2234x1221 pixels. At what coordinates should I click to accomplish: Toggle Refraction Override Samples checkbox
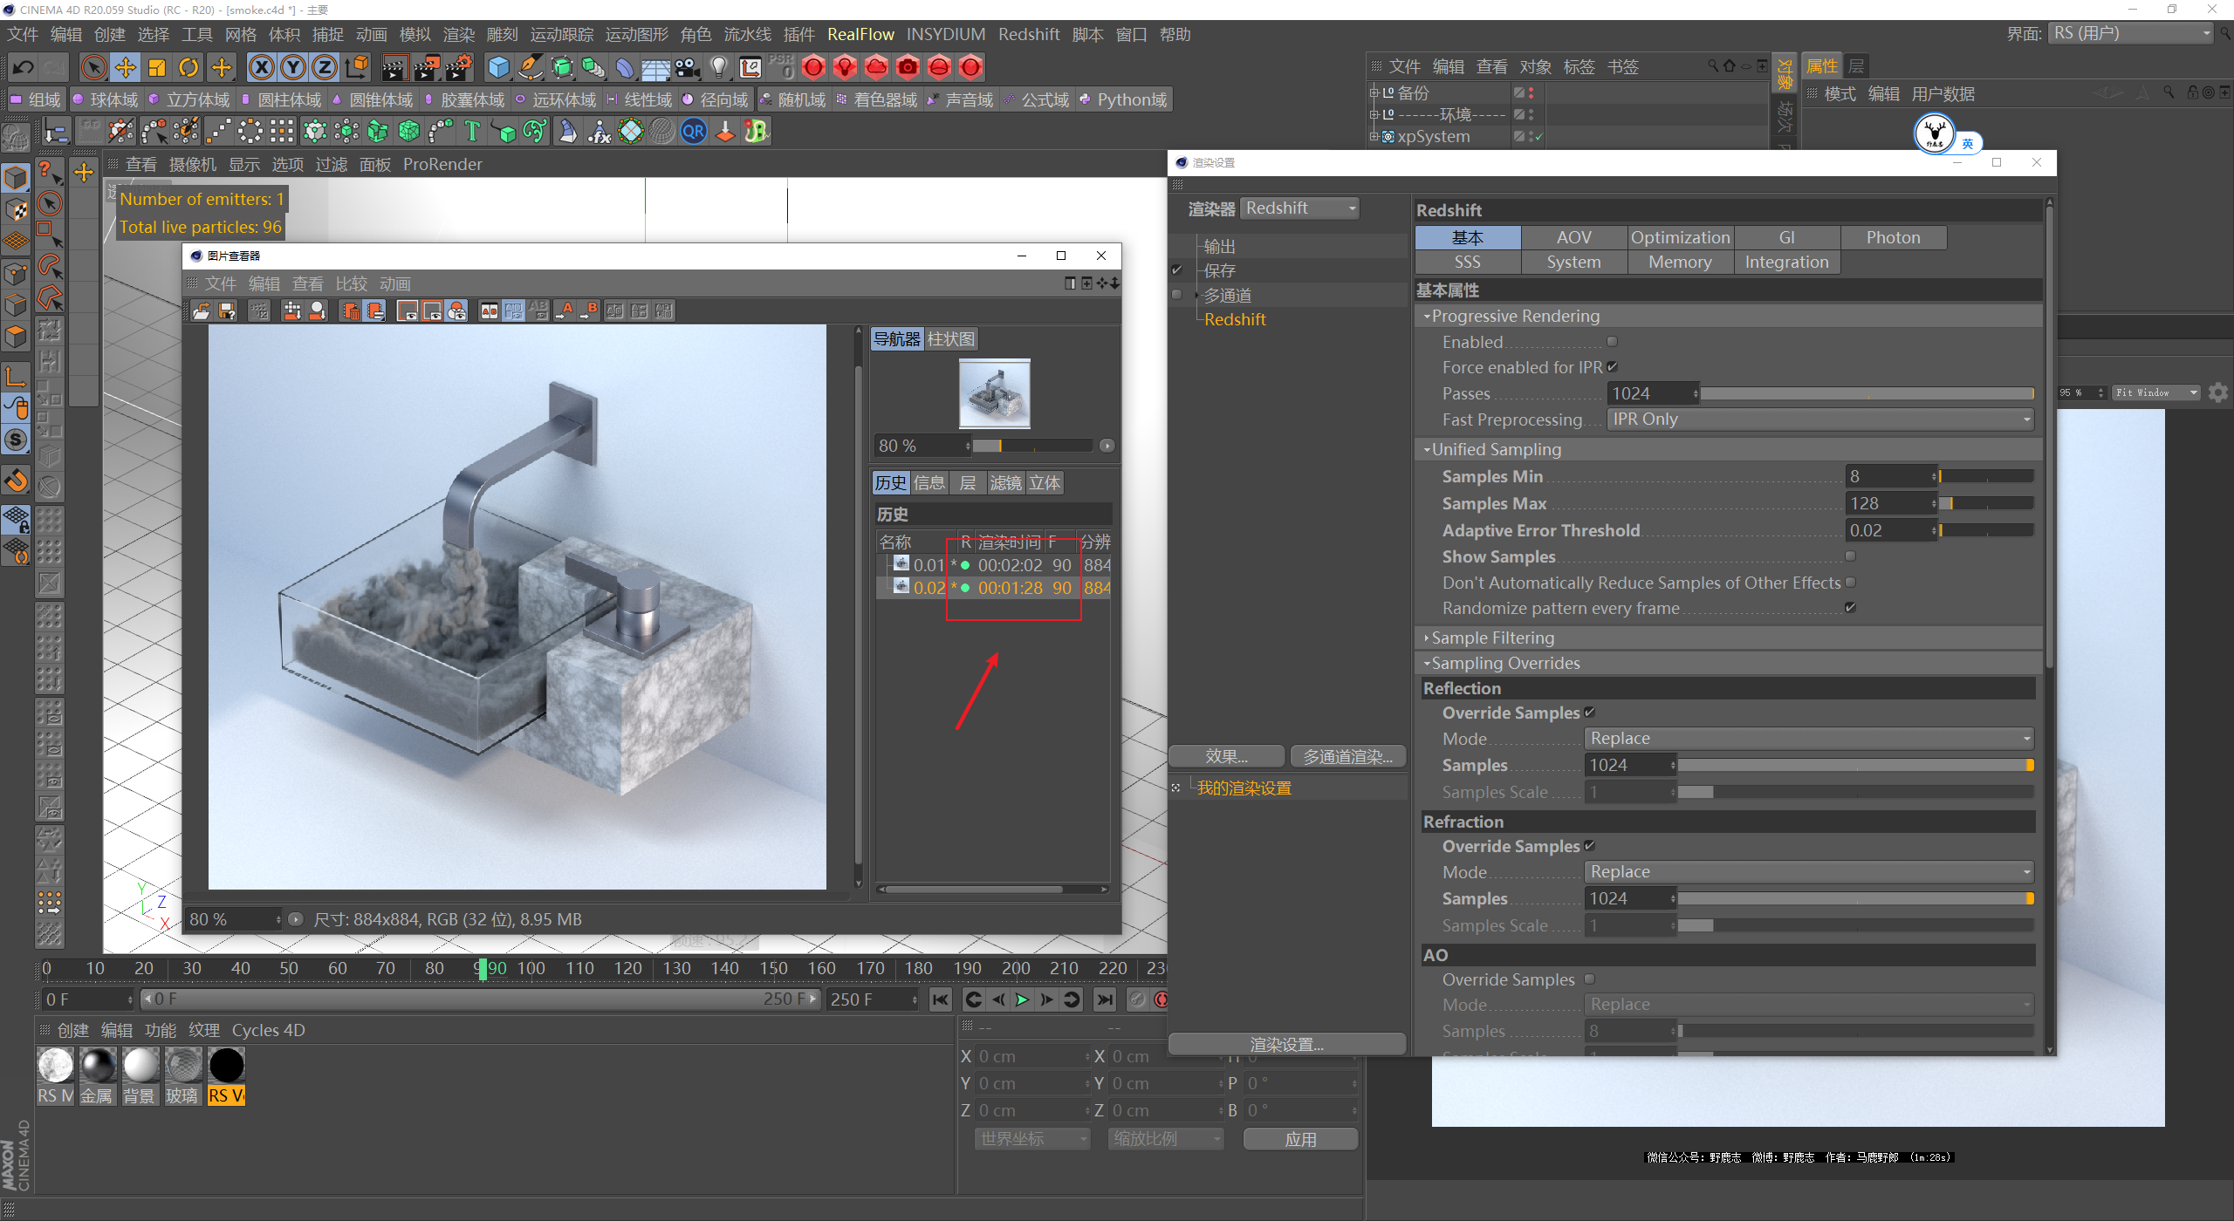coord(1589,846)
